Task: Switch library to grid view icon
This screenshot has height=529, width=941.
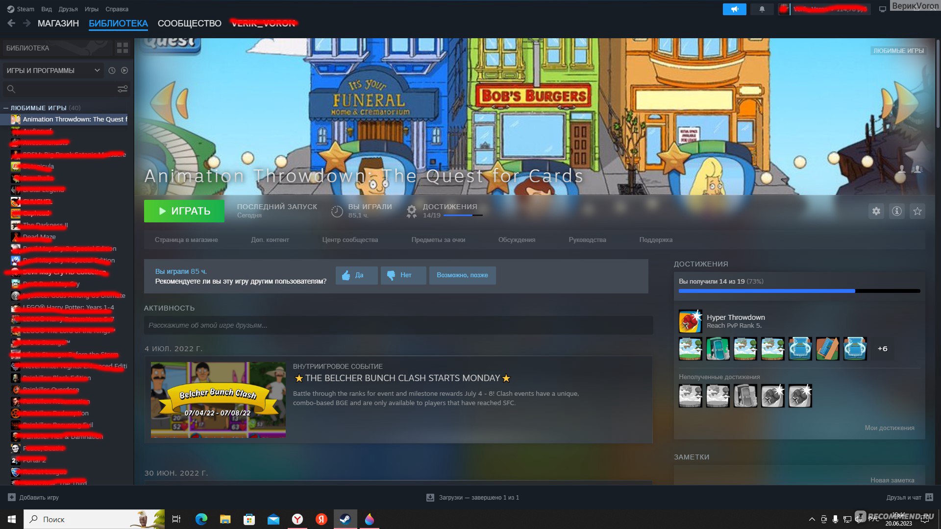Action: click(x=123, y=48)
